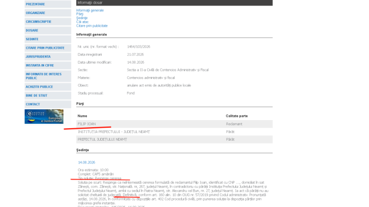
Task: Open the 14.08.2026 hearing date link
Action: (87, 162)
